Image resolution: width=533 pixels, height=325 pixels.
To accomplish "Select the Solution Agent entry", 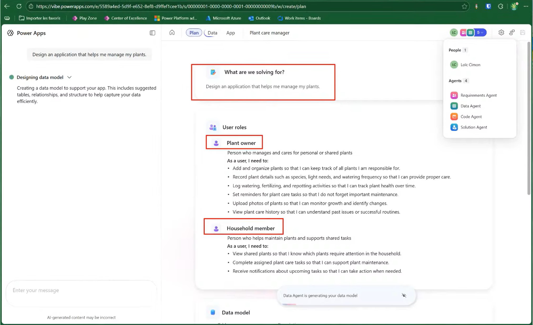I will (x=474, y=127).
